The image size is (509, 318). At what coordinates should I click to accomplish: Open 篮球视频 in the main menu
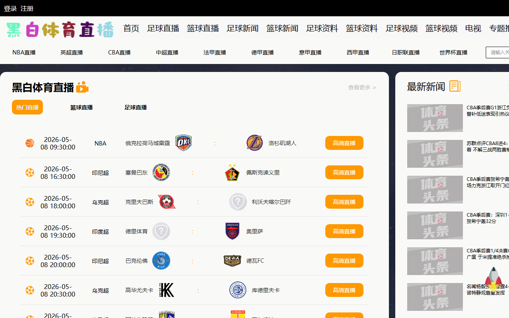pyautogui.click(x=441, y=28)
